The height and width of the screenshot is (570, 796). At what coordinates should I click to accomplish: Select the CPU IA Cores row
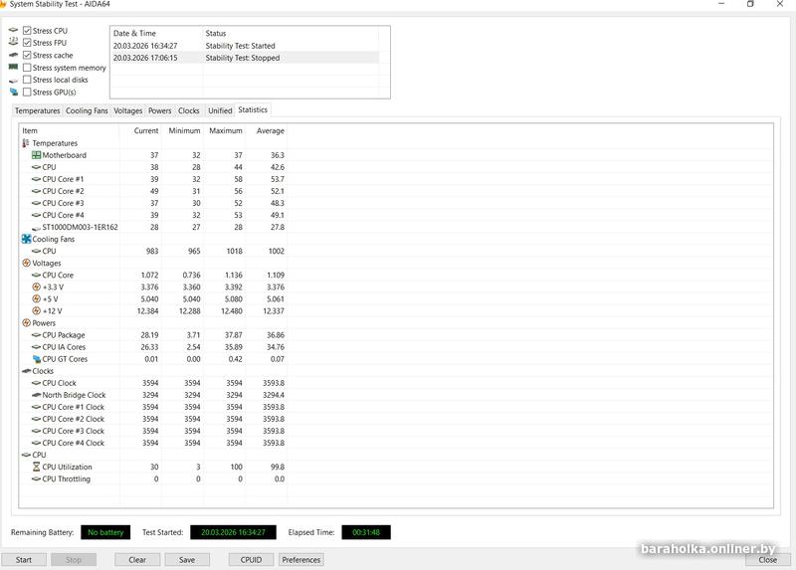(x=153, y=347)
